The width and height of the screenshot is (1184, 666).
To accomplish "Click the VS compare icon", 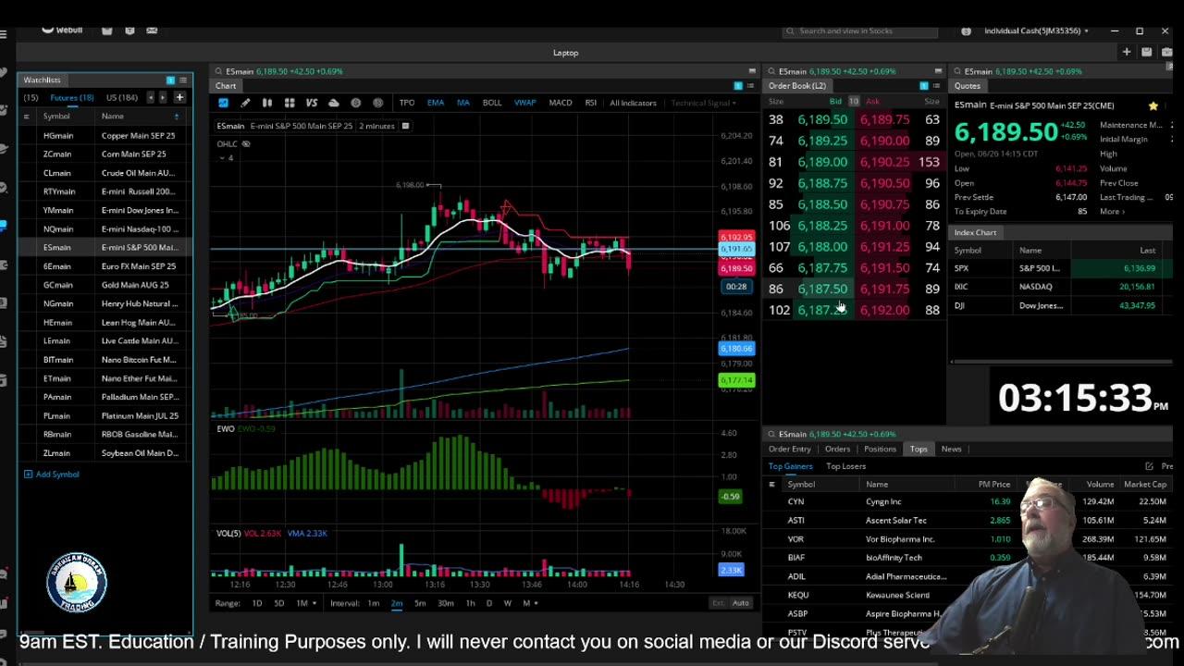I will click(312, 103).
